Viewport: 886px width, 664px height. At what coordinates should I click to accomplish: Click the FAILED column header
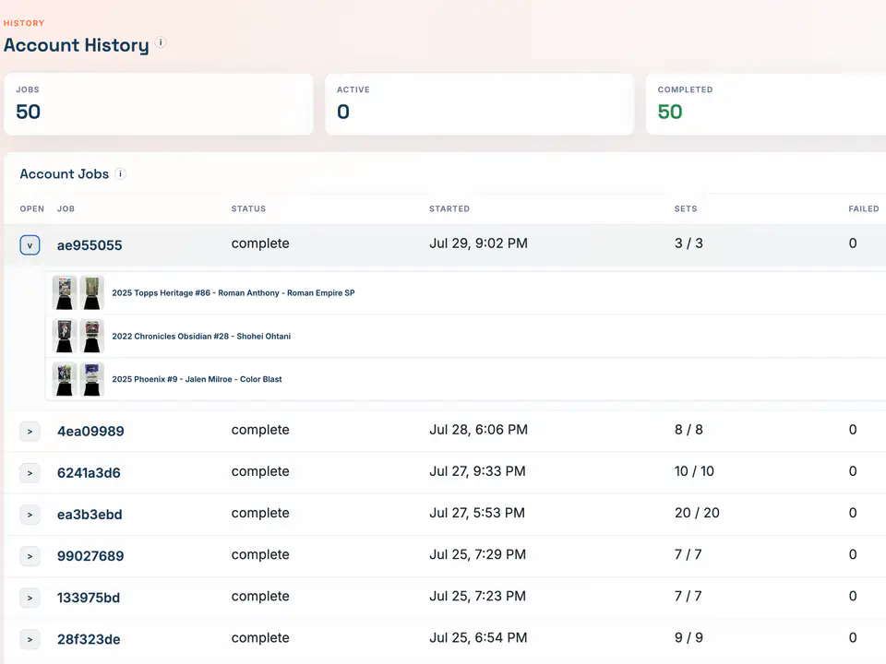(x=864, y=209)
